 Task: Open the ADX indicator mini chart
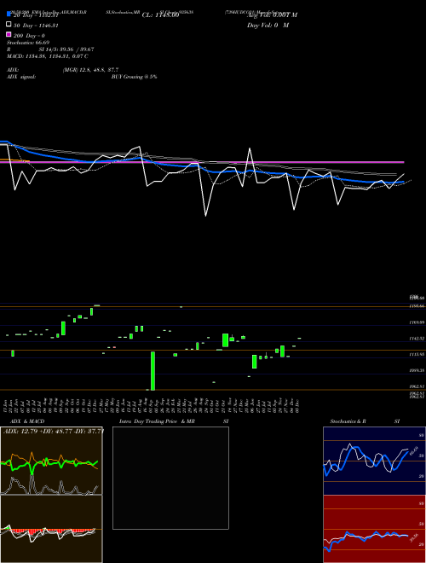51,461
